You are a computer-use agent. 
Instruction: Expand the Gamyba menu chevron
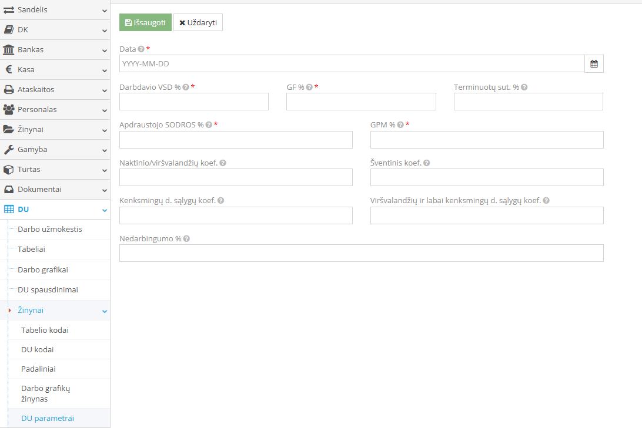point(105,150)
